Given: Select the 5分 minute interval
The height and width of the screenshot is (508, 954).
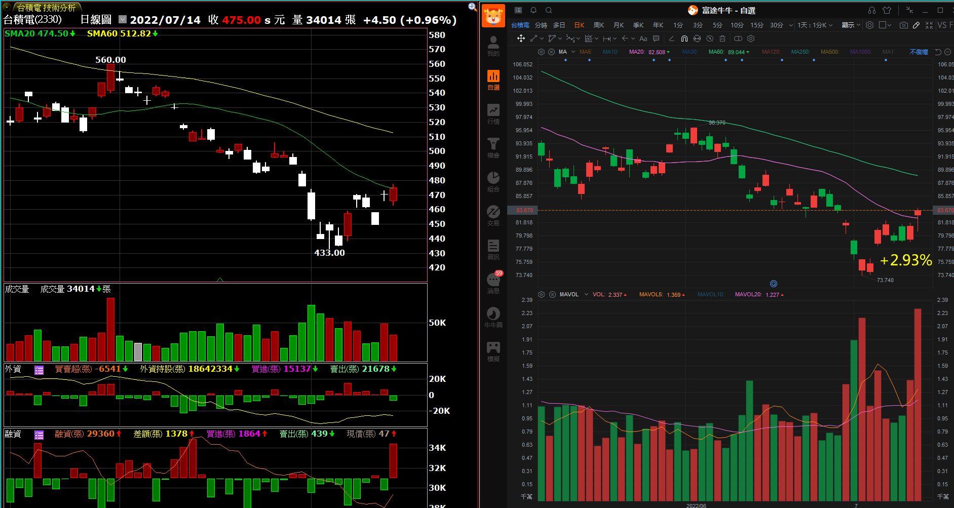Looking at the screenshot, I should (x=717, y=25).
